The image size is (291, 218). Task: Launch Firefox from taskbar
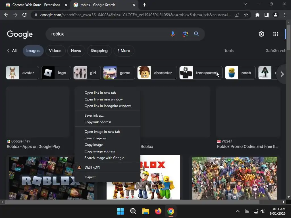pos(158,211)
